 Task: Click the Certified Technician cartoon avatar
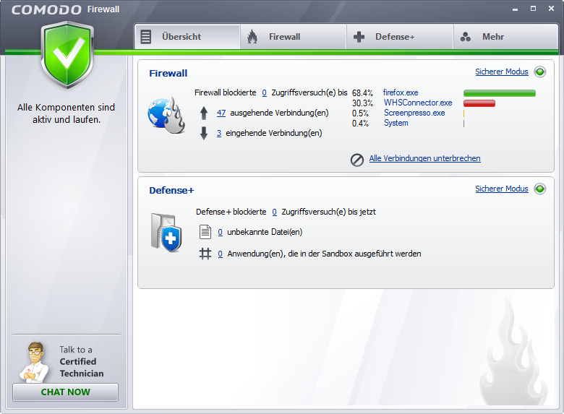pyautogui.click(x=34, y=361)
